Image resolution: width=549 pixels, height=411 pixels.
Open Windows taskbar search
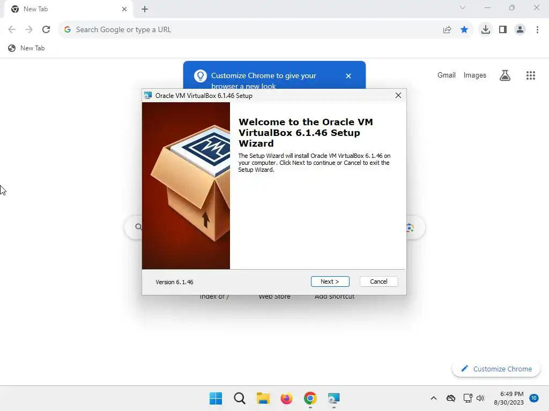(x=240, y=398)
